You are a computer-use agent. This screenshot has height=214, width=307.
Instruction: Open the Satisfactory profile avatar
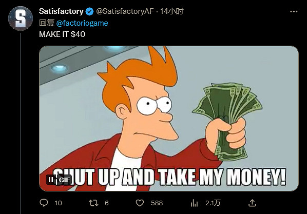[21, 18]
